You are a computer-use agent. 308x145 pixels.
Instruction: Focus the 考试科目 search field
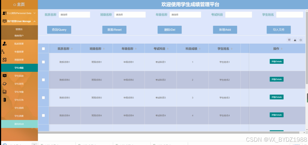click(239, 15)
